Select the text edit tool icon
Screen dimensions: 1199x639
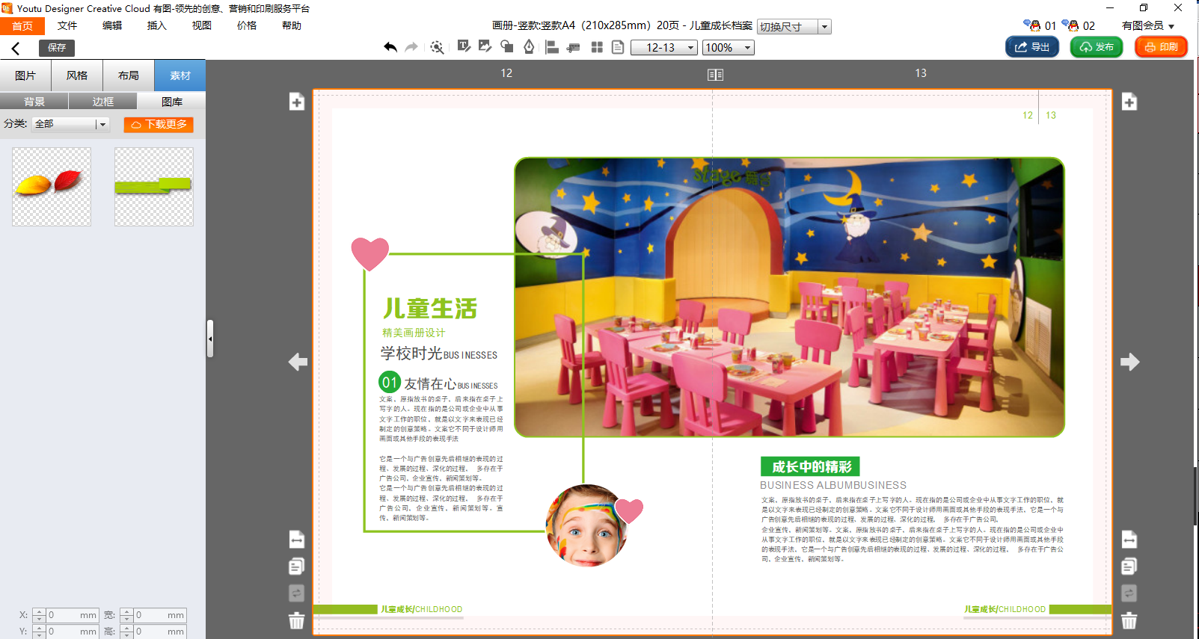(x=464, y=47)
